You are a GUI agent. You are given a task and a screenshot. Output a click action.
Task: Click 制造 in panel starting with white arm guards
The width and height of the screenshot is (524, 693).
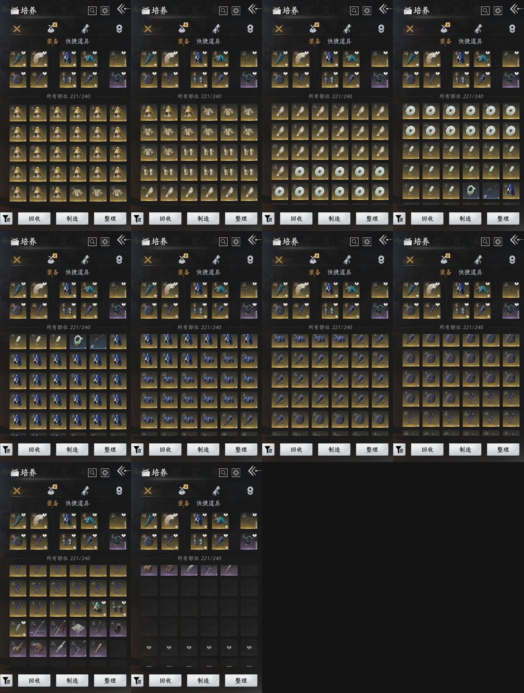(334, 218)
